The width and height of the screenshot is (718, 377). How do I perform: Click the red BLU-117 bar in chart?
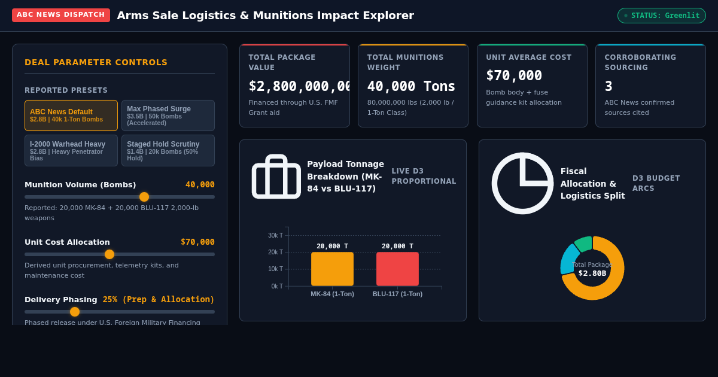coord(397,269)
